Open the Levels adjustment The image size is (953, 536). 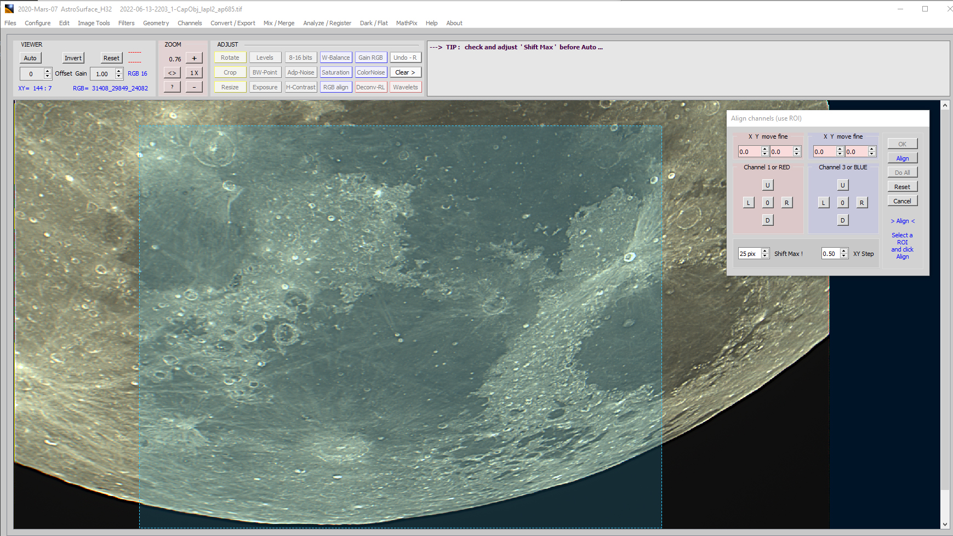(265, 58)
